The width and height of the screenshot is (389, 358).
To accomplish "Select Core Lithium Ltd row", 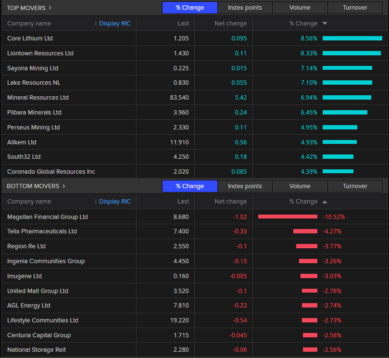I will (x=194, y=38).
